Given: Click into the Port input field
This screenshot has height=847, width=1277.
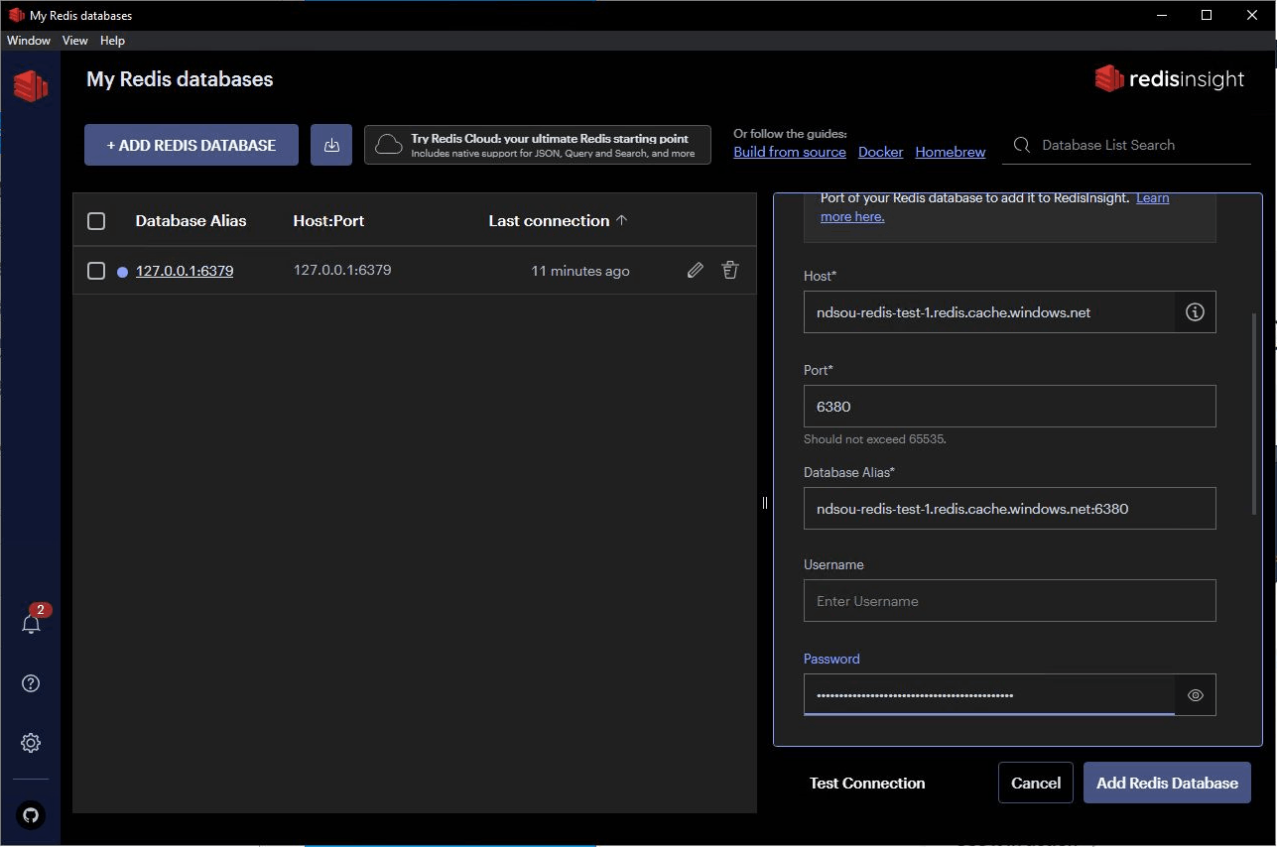Looking at the screenshot, I should click(1010, 407).
